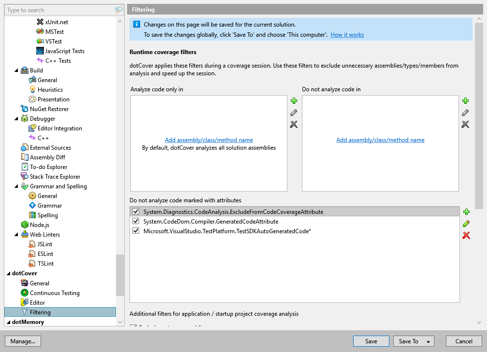Open the Save To dropdown arrow

428,341
